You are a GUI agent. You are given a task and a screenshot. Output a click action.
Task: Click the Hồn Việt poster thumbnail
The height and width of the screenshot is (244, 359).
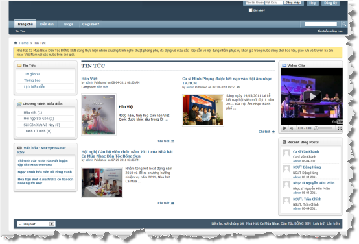coord(99,114)
